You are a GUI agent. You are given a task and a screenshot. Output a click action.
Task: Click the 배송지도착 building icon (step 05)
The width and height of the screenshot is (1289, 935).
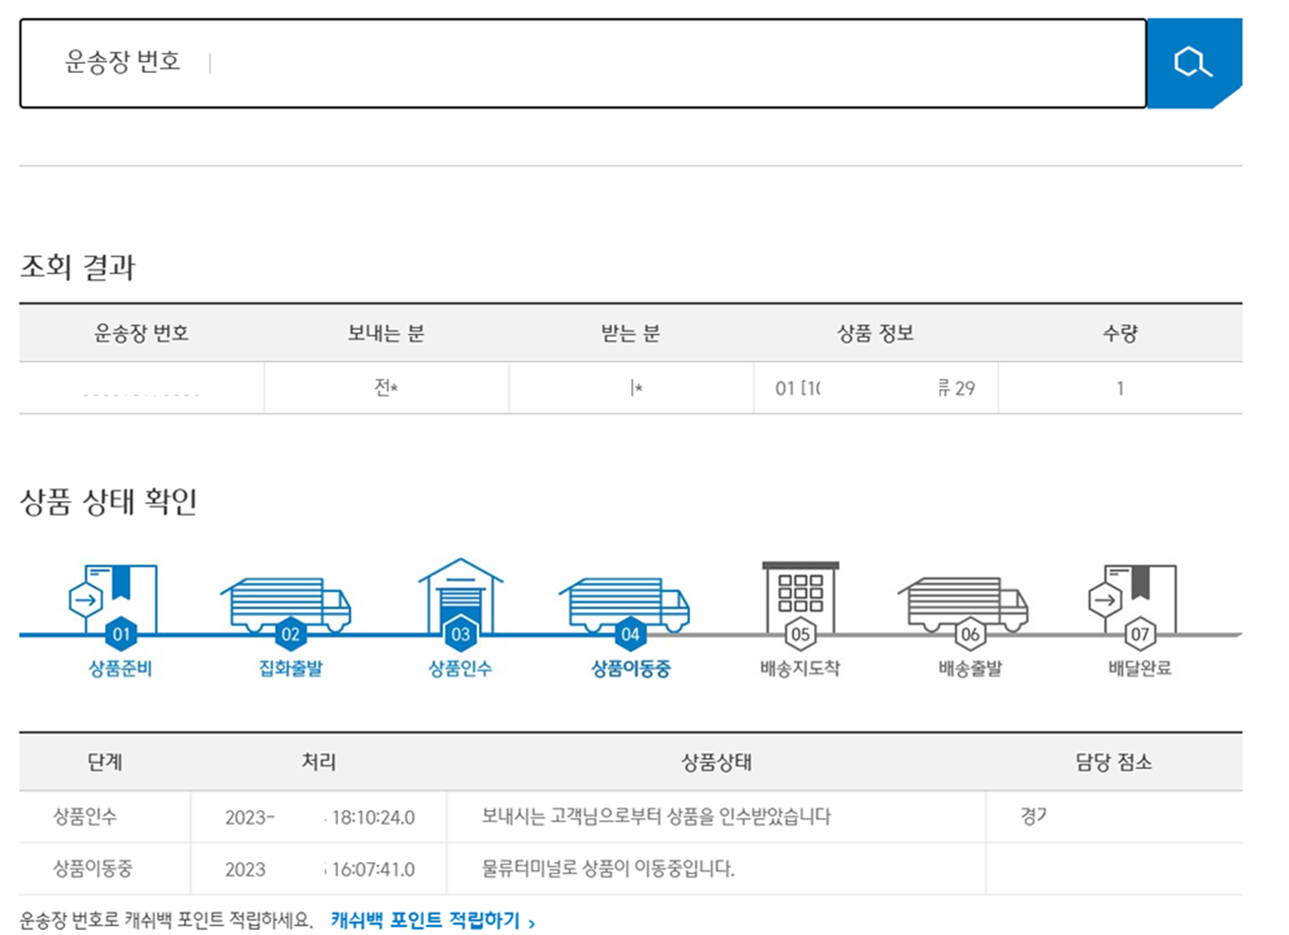pos(799,594)
